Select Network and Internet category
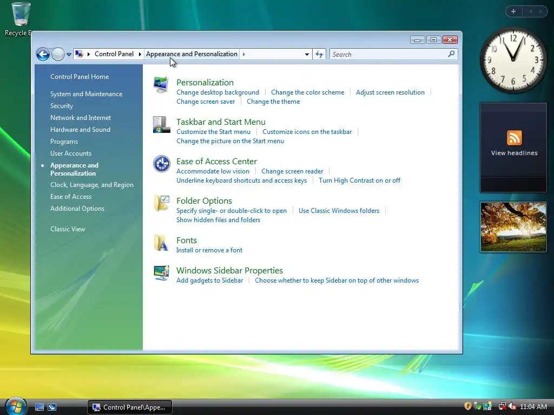The image size is (554, 415). tap(81, 117)
